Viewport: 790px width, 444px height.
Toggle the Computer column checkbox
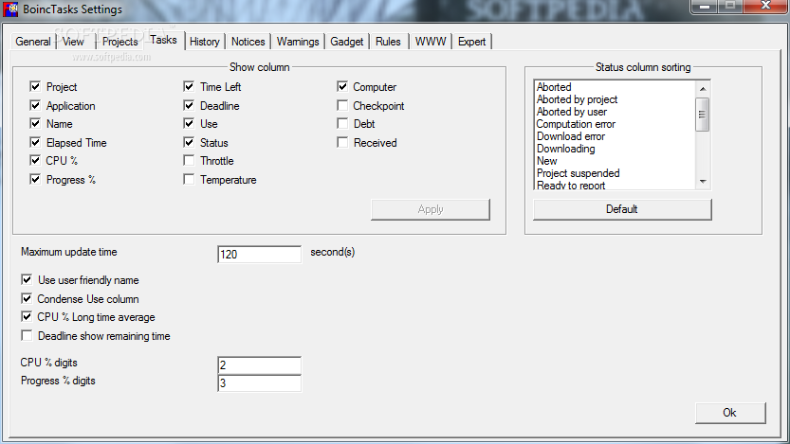(x=342, y=86)
